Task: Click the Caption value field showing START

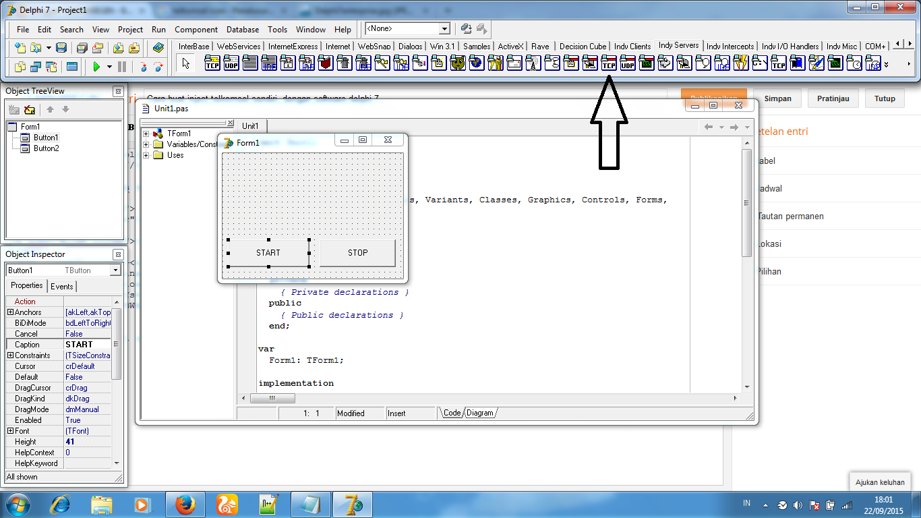Action: 88,345
